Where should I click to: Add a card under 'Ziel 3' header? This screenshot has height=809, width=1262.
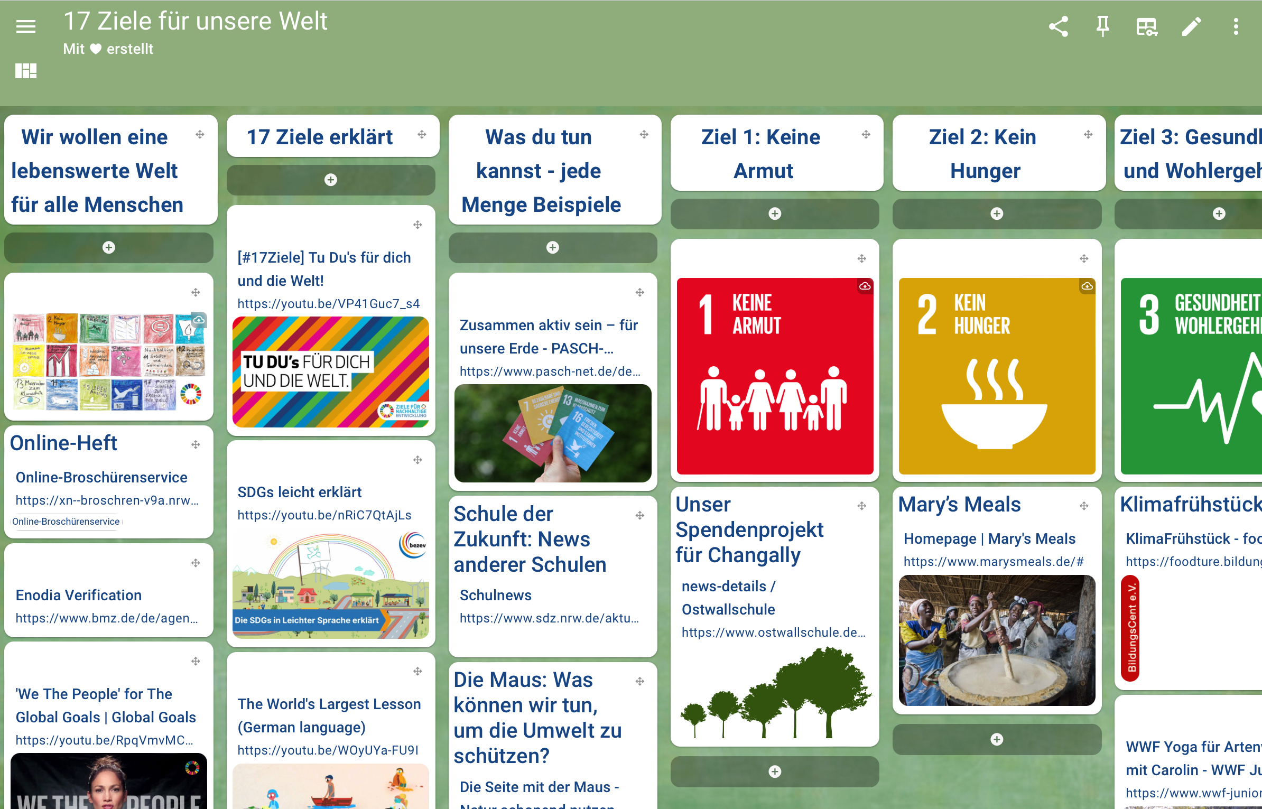1219,213
